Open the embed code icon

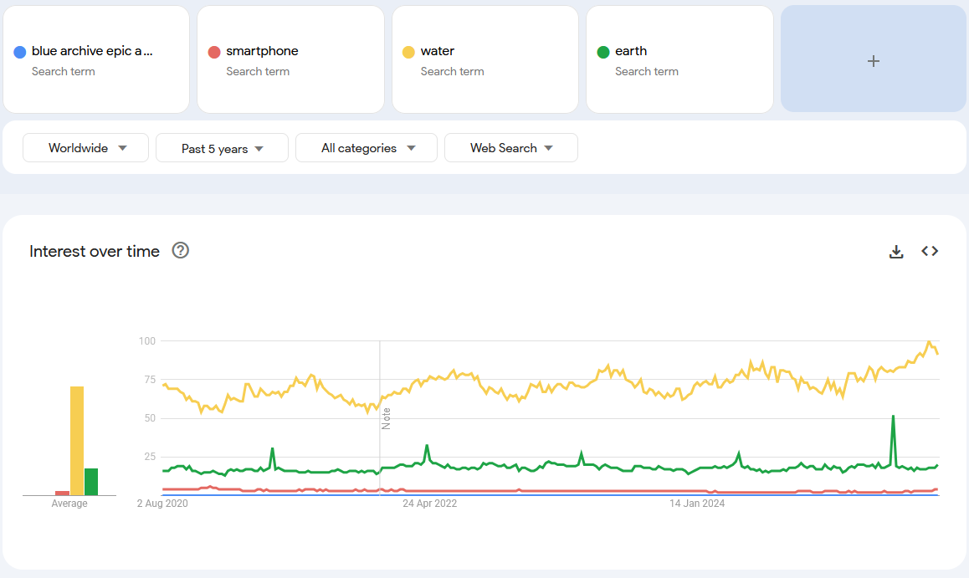coord(930,251)
